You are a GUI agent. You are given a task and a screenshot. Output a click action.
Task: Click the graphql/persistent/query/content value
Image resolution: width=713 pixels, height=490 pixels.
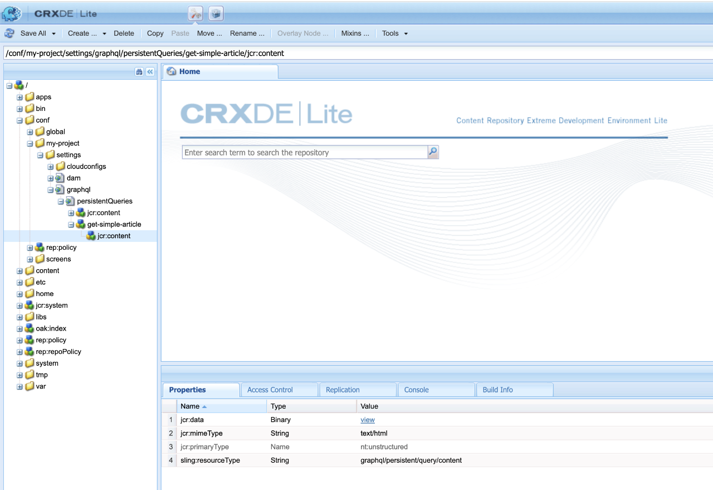tap(411, 460)
